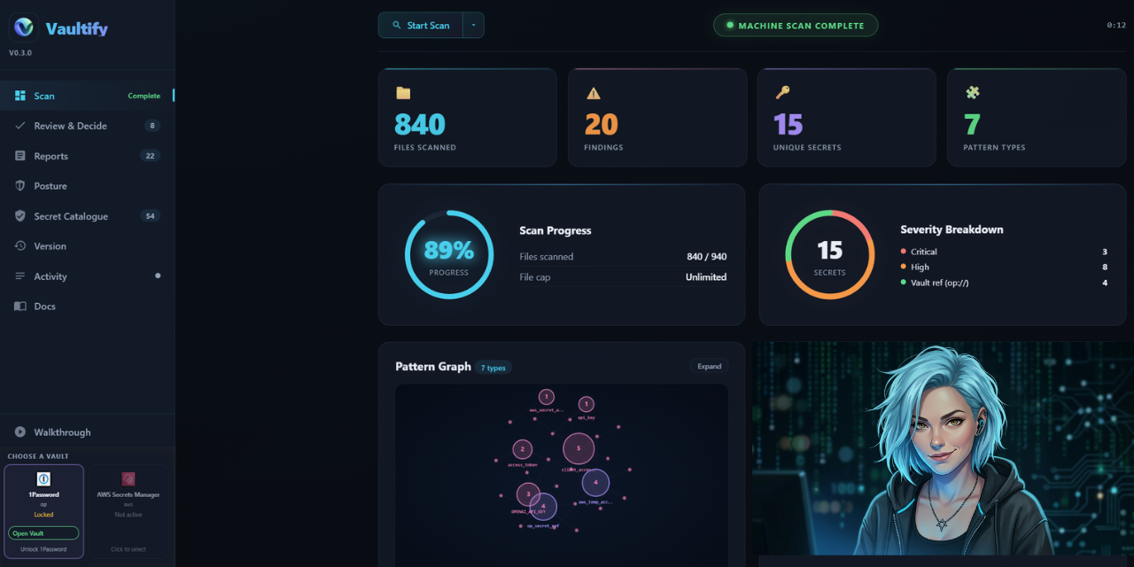Click the Findings 20 card
Viewport: 1134px width, 567px height.
click(657, 118)
